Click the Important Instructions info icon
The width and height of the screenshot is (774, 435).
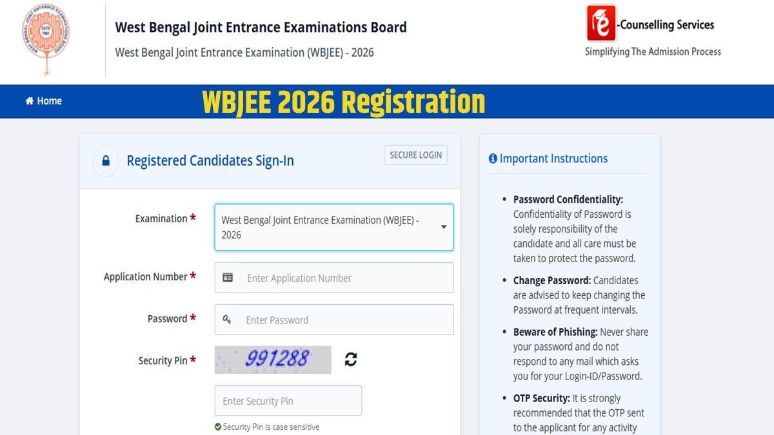tap(493, 159)
